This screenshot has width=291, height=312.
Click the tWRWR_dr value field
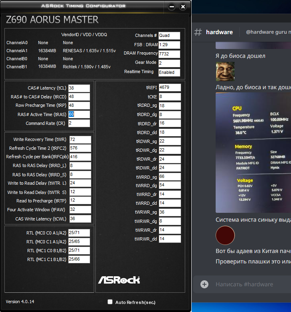click(x=170, y=230)
